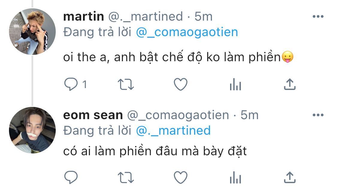Open martin's profile picture
Image resolution: width=337 pixels, height=189 pixels.
pos(32,32)
